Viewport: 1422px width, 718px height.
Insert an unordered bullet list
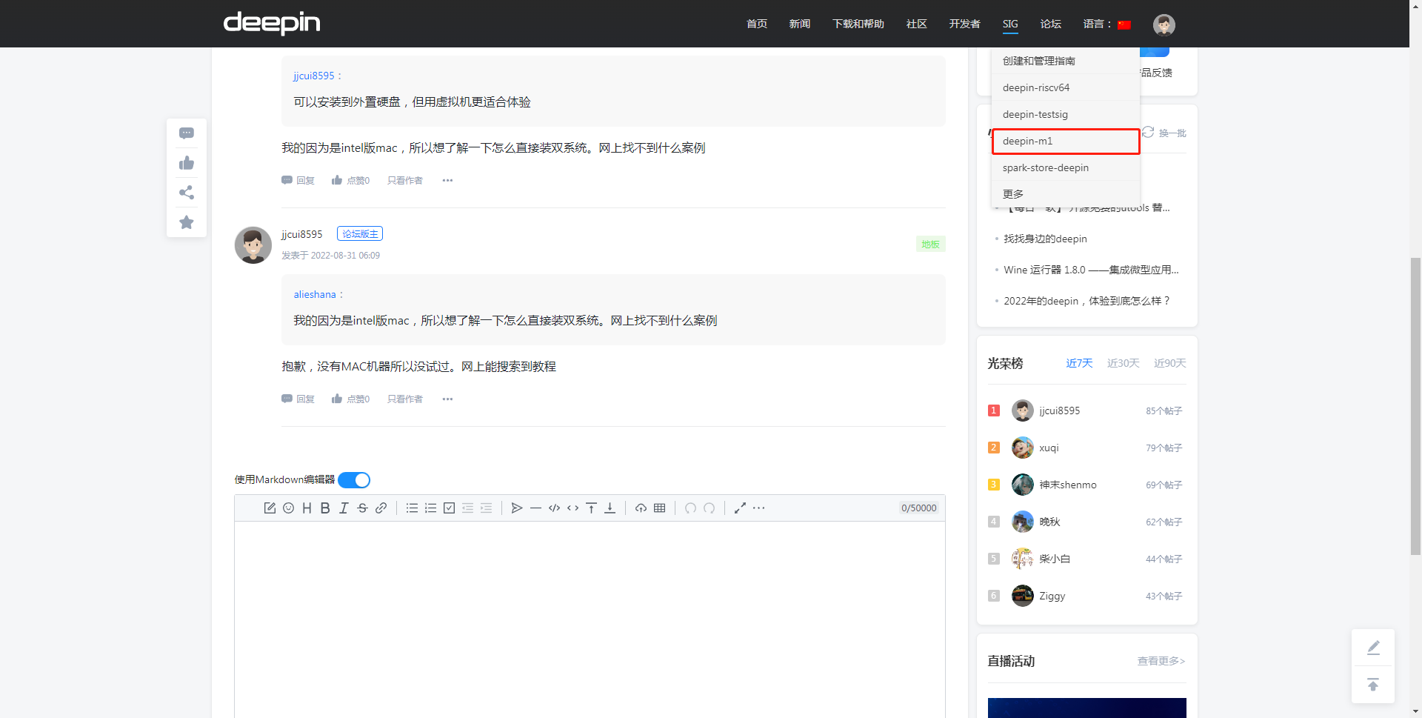pos(413,508)
